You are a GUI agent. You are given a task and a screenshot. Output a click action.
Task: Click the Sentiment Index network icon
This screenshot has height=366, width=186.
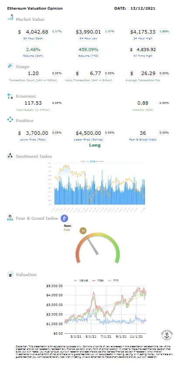click(x=10, y=156)
